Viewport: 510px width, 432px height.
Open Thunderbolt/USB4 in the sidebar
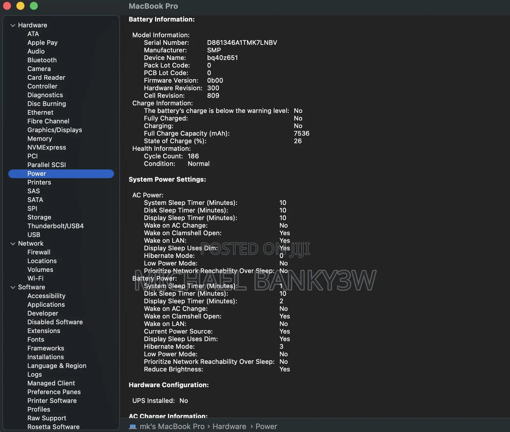(55, 226)
